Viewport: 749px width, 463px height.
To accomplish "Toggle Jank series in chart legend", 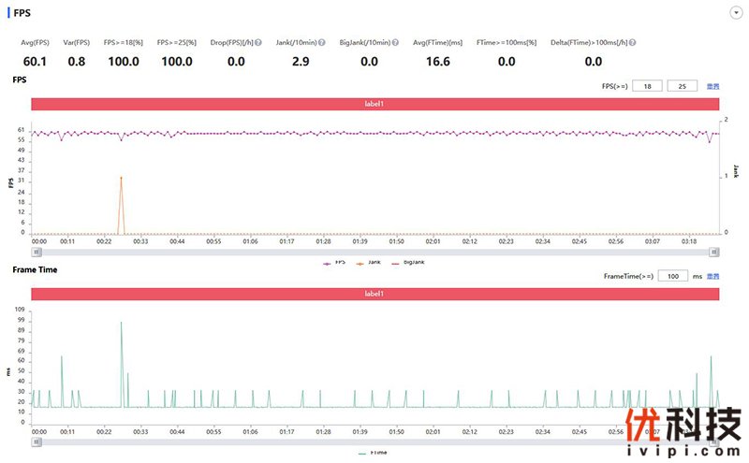I will click(369, 263).
